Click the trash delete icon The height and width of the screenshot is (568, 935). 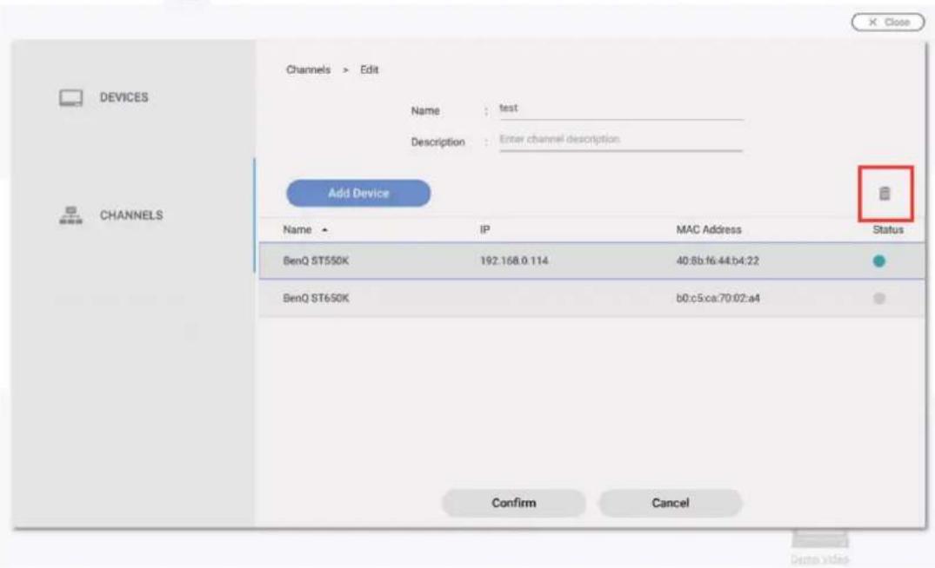[x=885, y=194]
